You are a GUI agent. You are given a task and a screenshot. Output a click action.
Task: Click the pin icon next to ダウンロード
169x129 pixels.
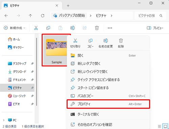click(x=32, y=72)
